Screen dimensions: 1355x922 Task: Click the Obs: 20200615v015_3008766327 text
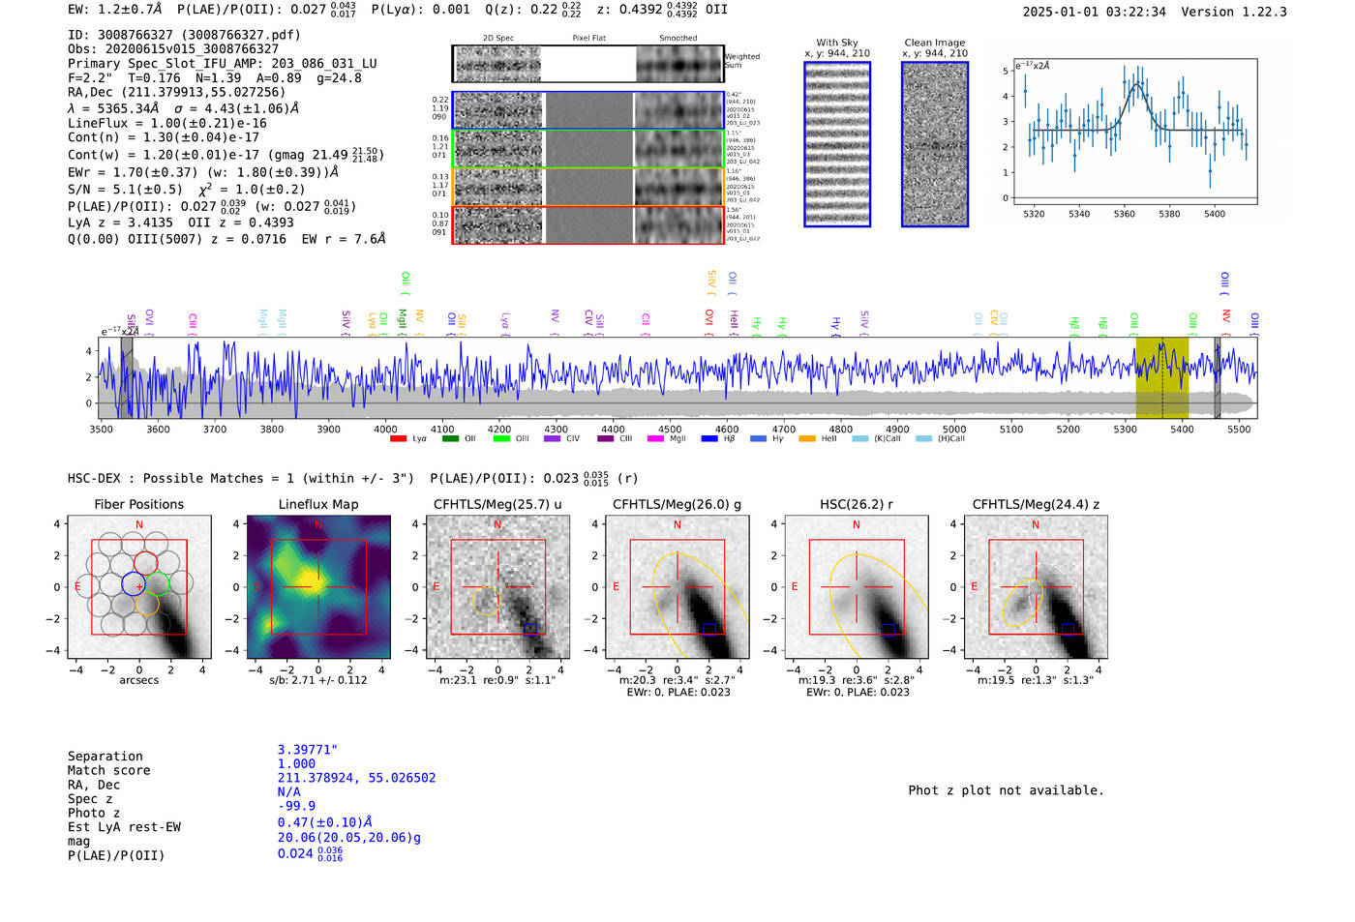(x=173, y=49)
